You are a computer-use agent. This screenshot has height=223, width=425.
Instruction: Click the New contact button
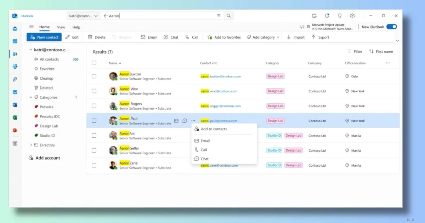click(44, 37)
